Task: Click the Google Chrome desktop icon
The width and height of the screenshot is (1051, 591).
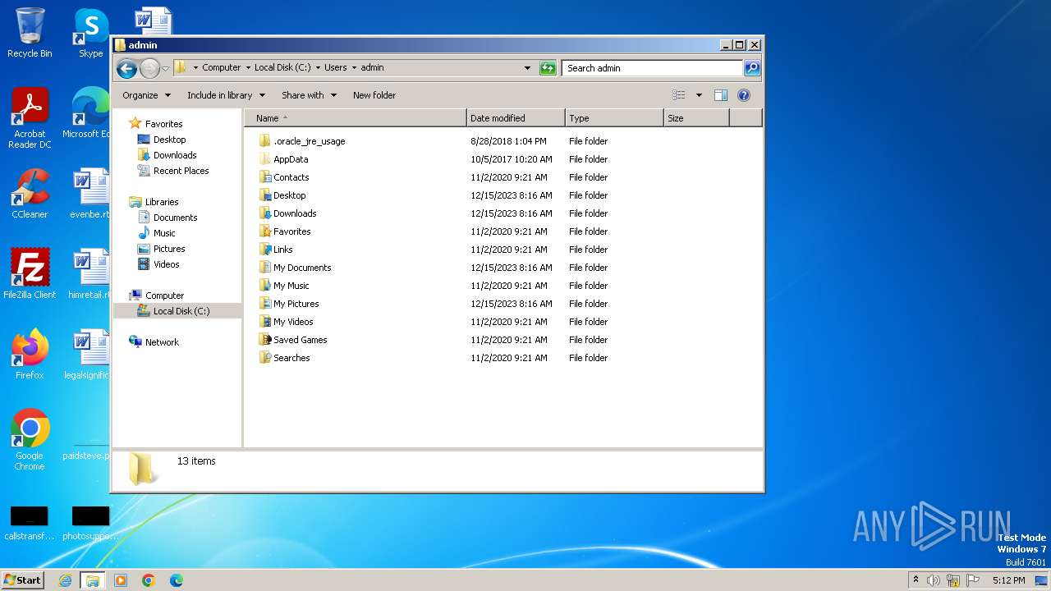Action: coord(30,440)
